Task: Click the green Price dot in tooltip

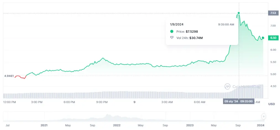Action: pyautogui.click(x=172, y=32)
